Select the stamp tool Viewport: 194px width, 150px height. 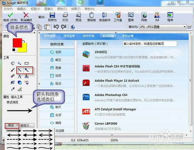point(27,76)
